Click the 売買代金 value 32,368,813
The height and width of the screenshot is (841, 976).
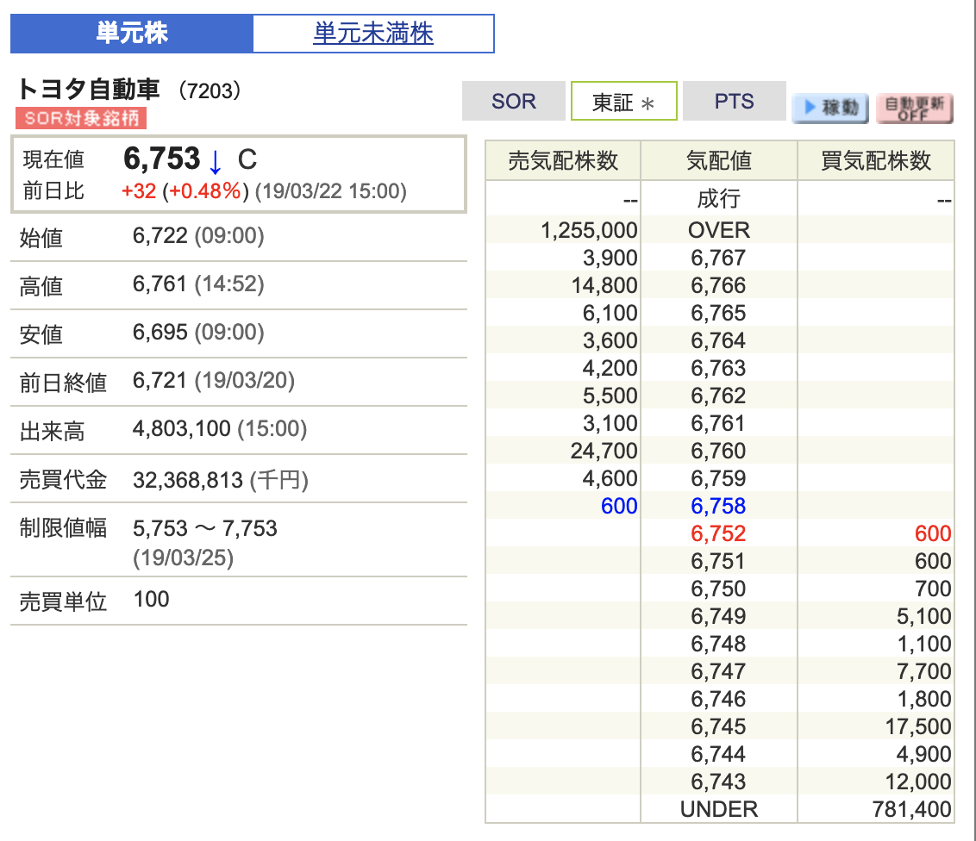(x=188, y=480)
